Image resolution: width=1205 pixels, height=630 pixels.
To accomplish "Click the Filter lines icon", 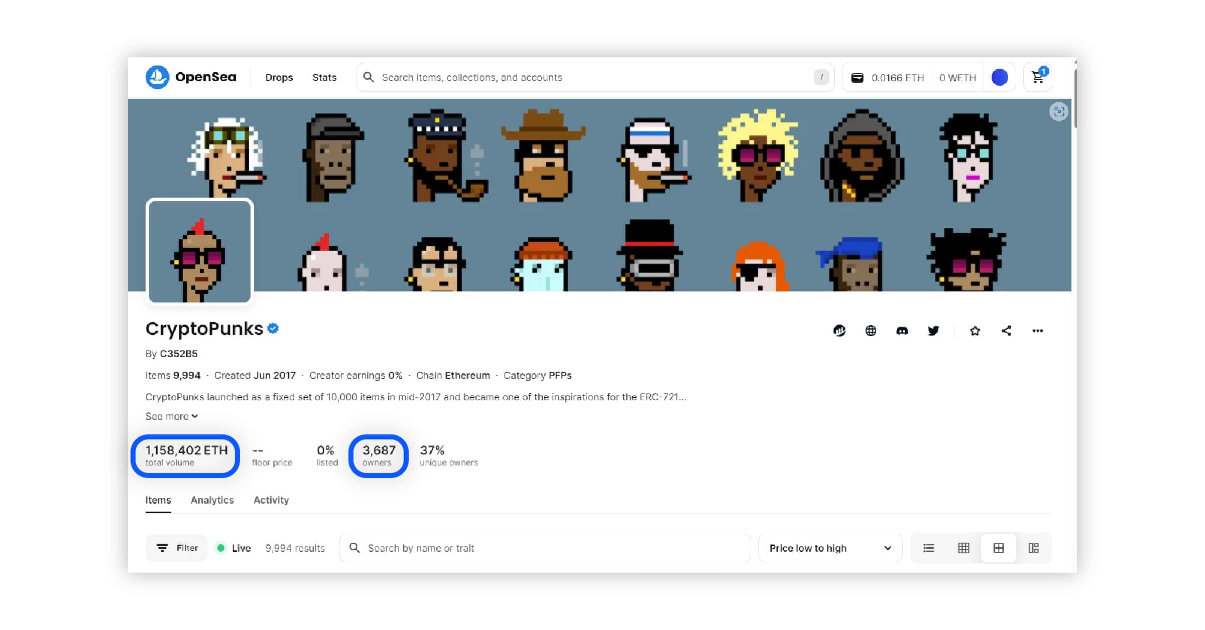I will pyautogui.click(x=162, y=548).
